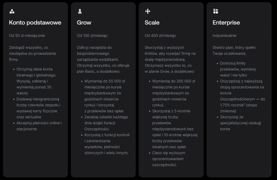Select the Grow plan heading
The height and width of the screenshot is (180, 277).
84,23
